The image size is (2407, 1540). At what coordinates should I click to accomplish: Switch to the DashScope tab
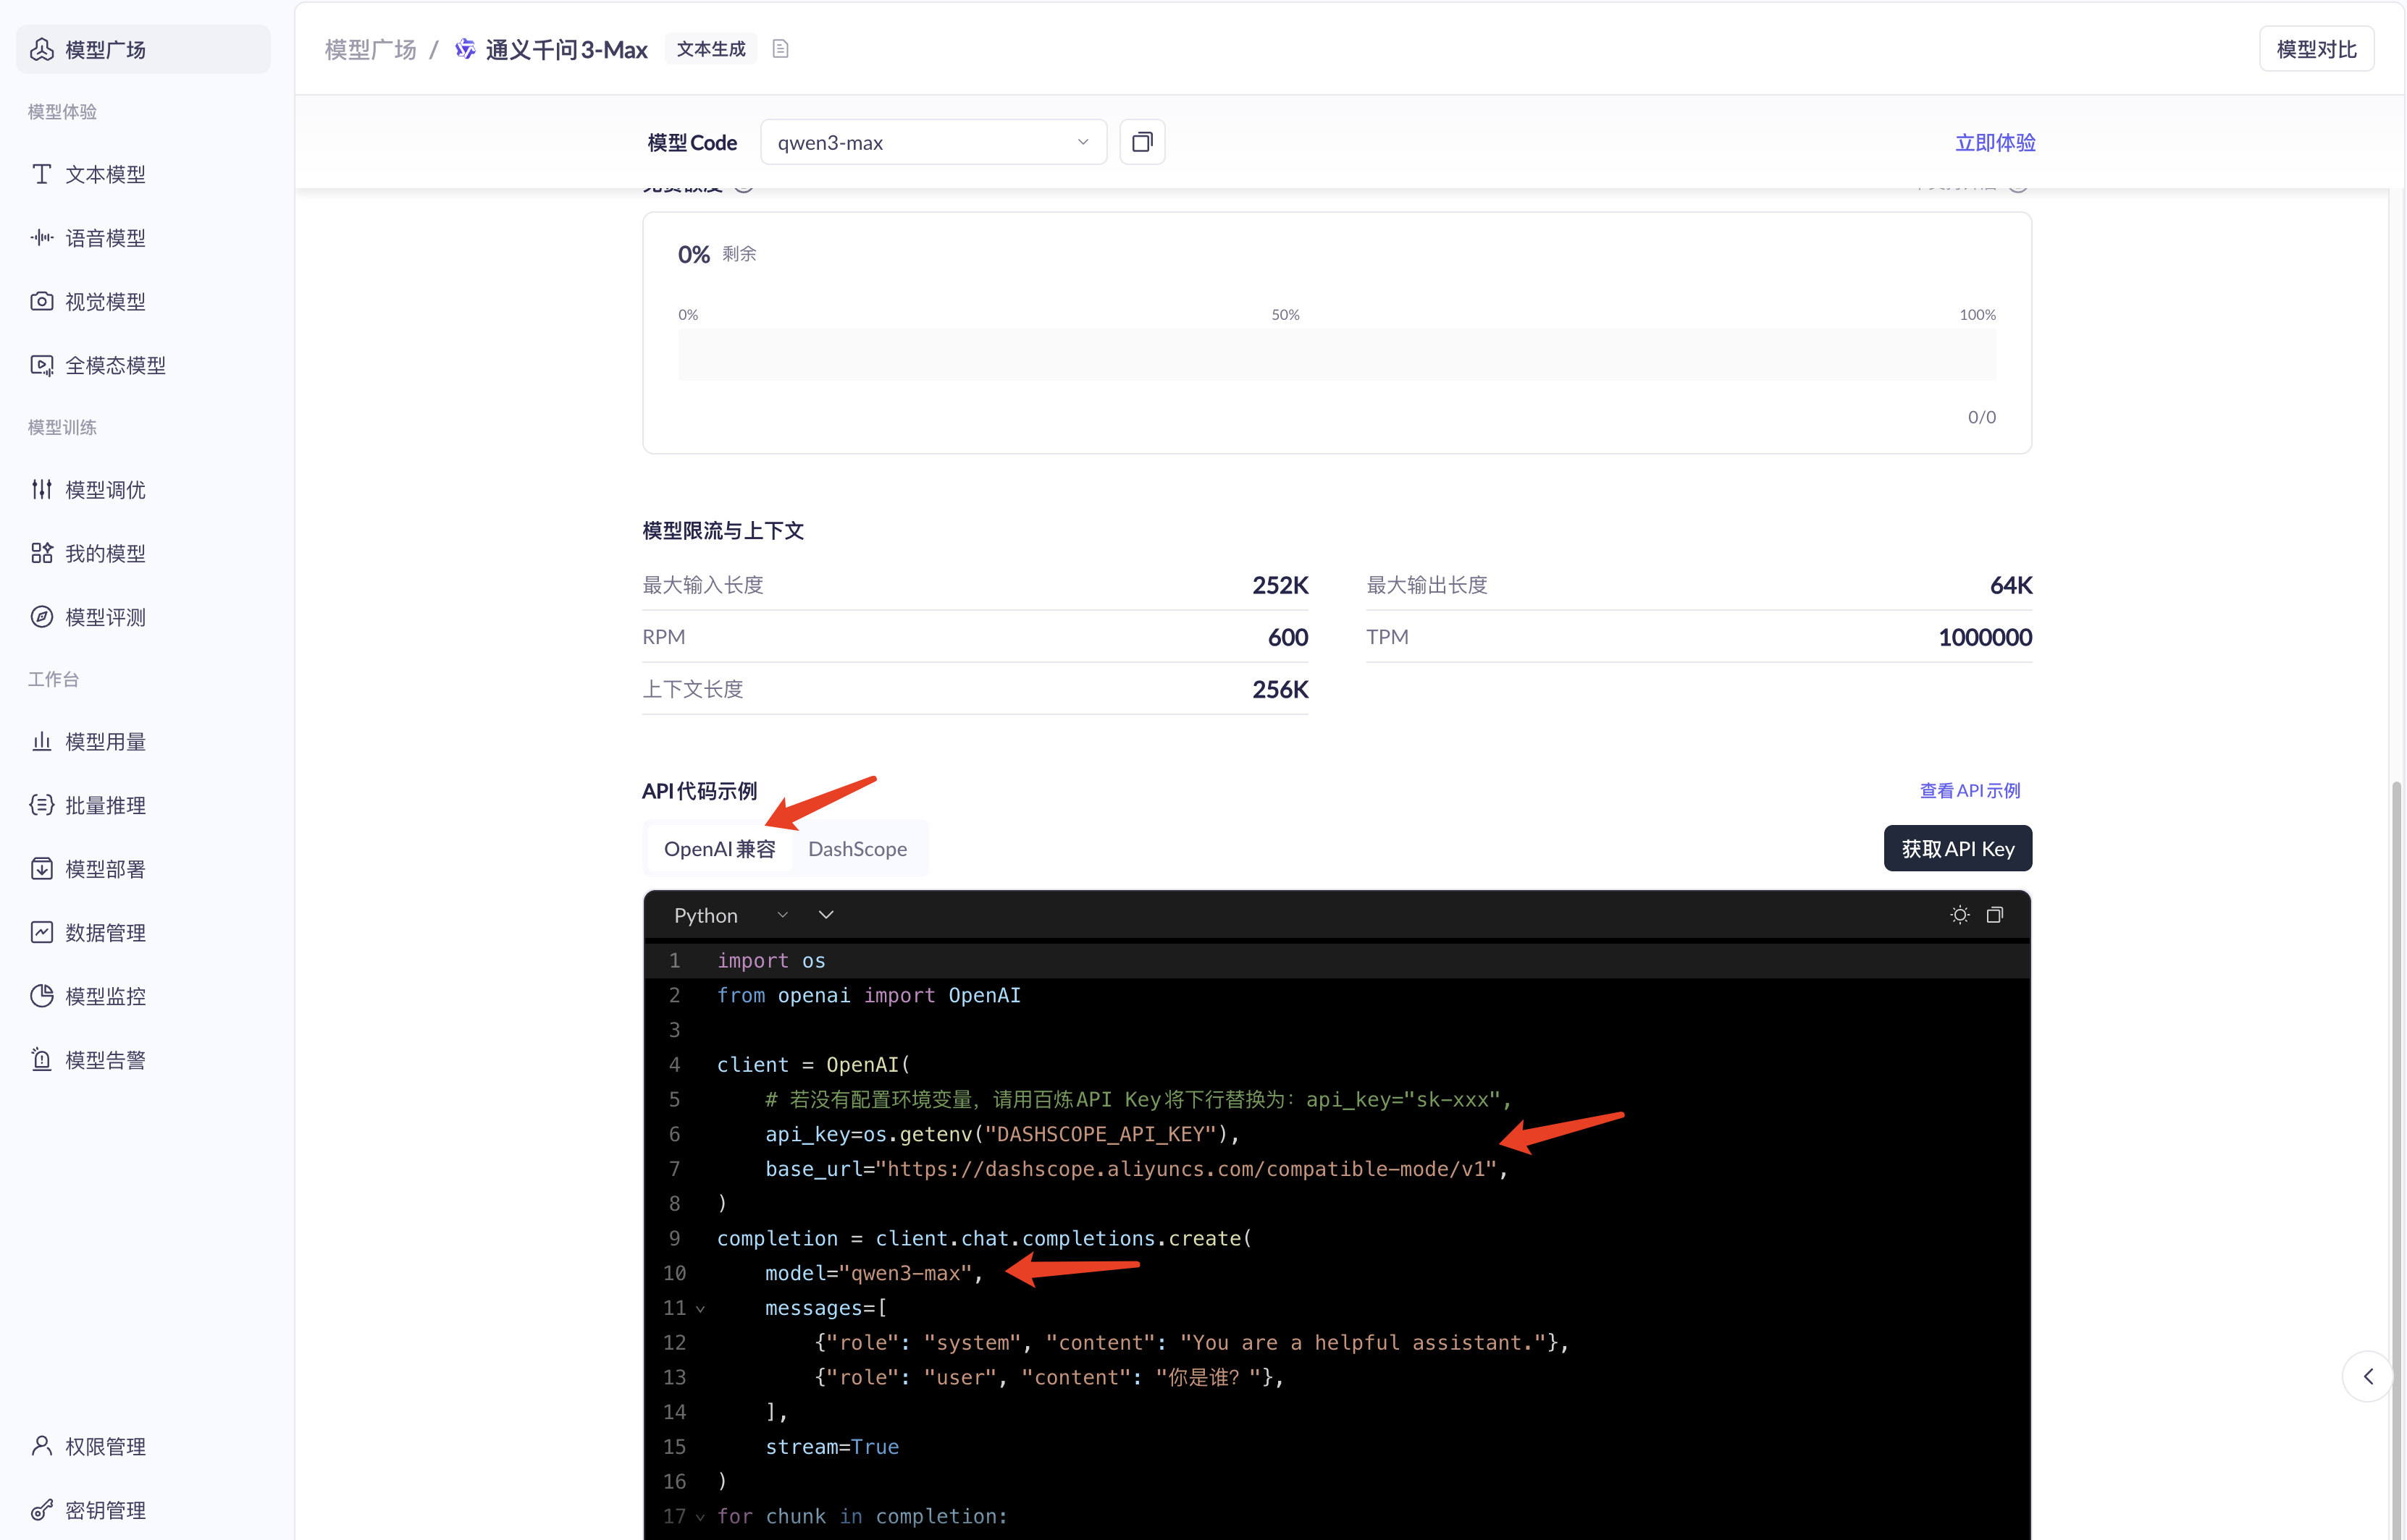point(857,849)
